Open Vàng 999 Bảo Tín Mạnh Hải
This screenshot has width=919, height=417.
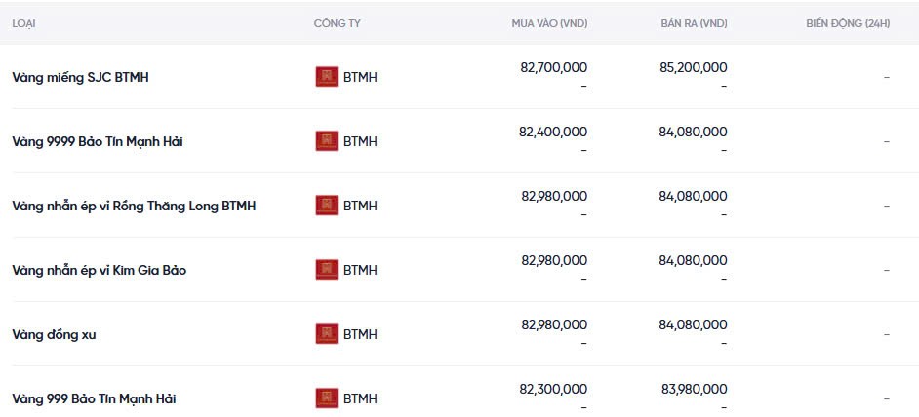[94, 398]
